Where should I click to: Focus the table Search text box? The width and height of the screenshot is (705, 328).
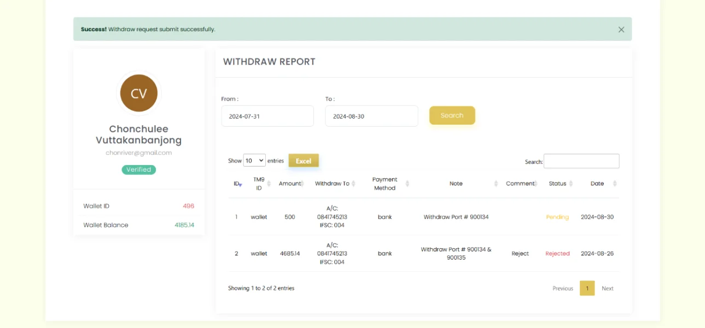point(581,161)
